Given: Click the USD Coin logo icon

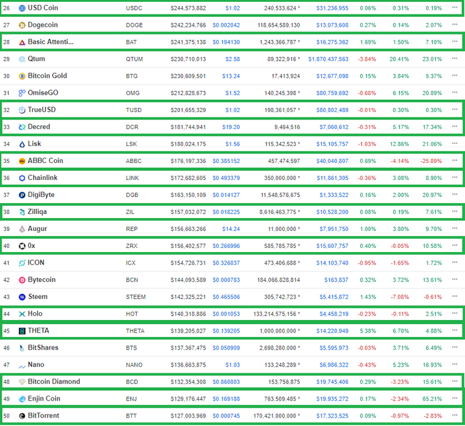Looking at the screenshot, I should pyautogui.click(x=22, y=8).
